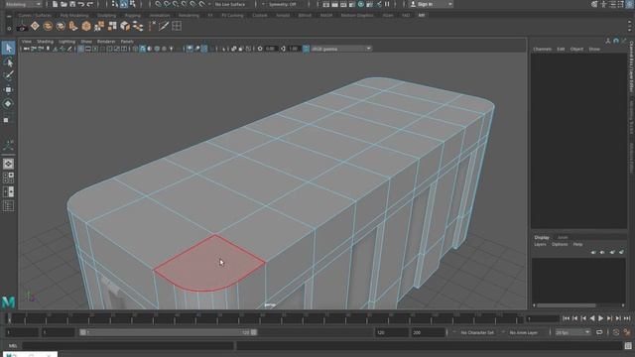
Task: Click the Save Scene disk icon
Action: point(72,4)
